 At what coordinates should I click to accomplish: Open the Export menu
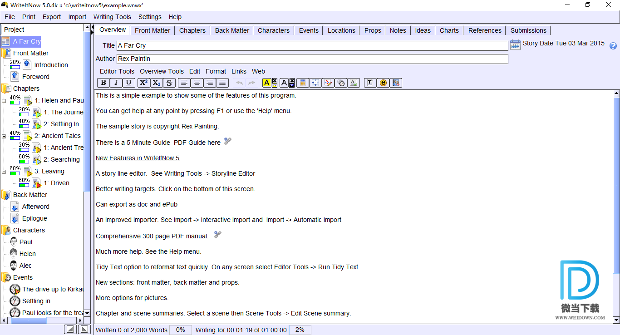point(52,17)
